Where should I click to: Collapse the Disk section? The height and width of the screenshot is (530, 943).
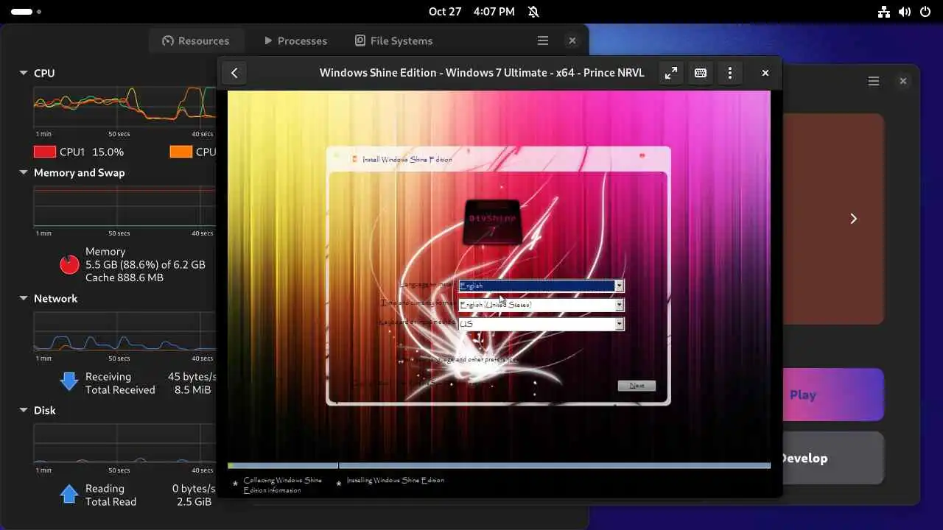(23, 410)
